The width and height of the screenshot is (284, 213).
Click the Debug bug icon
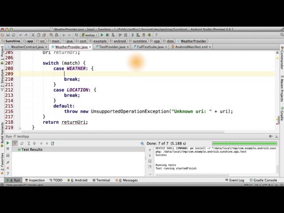point(107,35)
